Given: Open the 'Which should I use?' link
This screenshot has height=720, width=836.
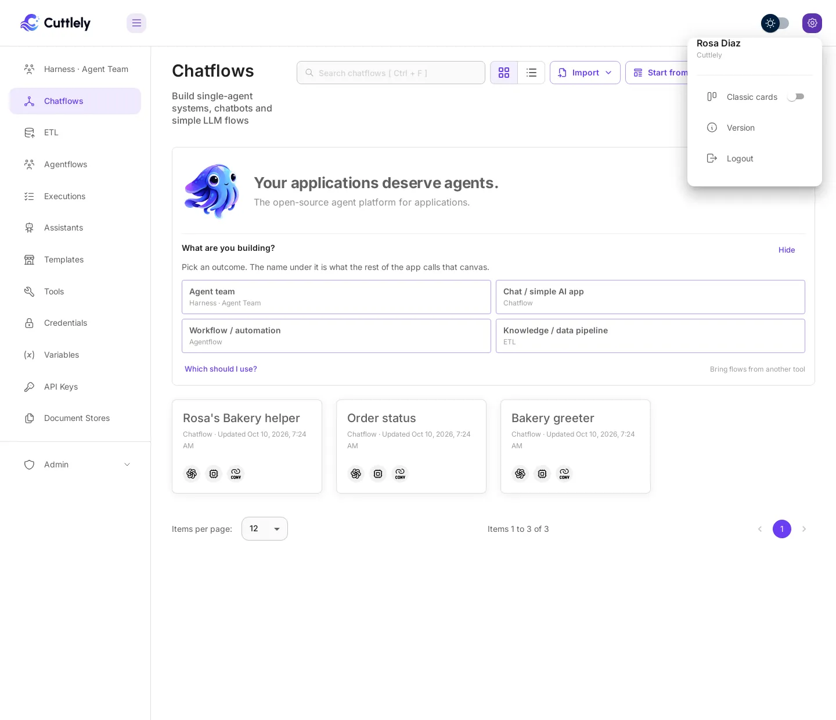Looking at the screenshot, I should click(x=221, y=369).
